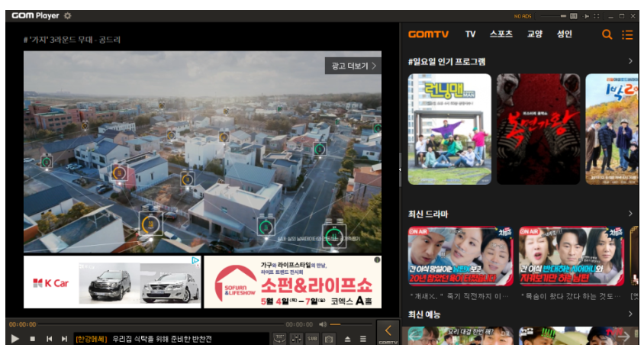This screenshot has width=644, height=351.
Task: Click the '최신 예능' heading
Action: tap(423, 314)
